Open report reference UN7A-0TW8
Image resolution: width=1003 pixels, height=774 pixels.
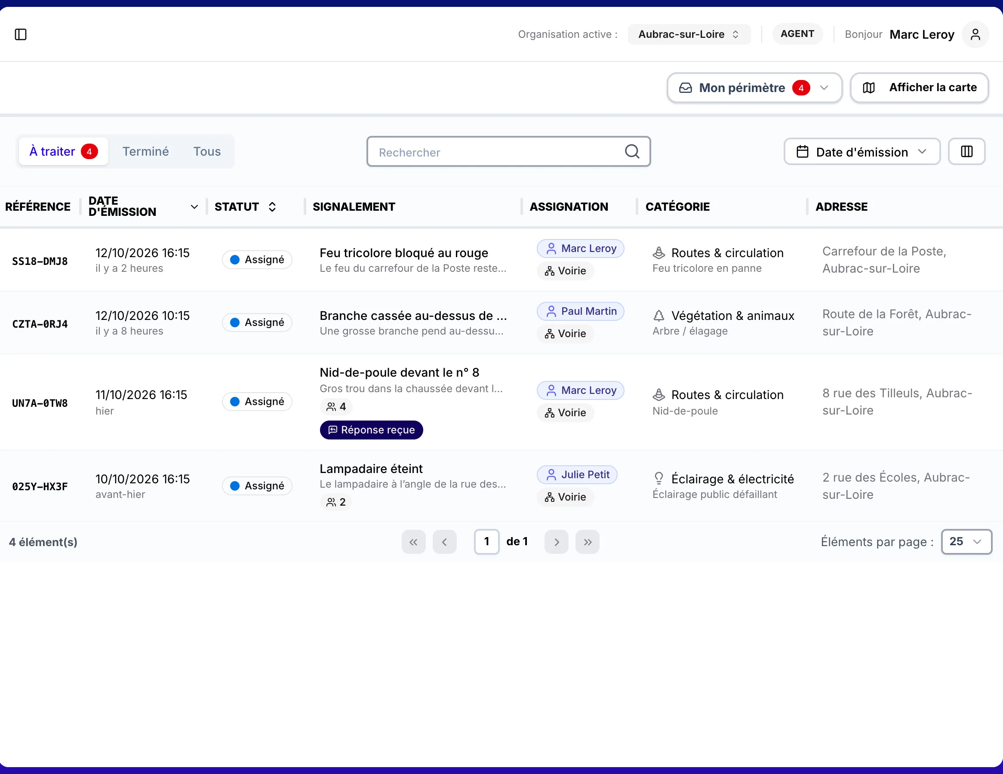click(40, 403)
